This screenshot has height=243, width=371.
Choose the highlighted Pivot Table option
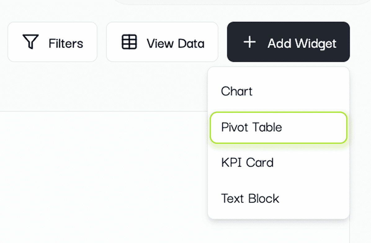coord(278,127)
